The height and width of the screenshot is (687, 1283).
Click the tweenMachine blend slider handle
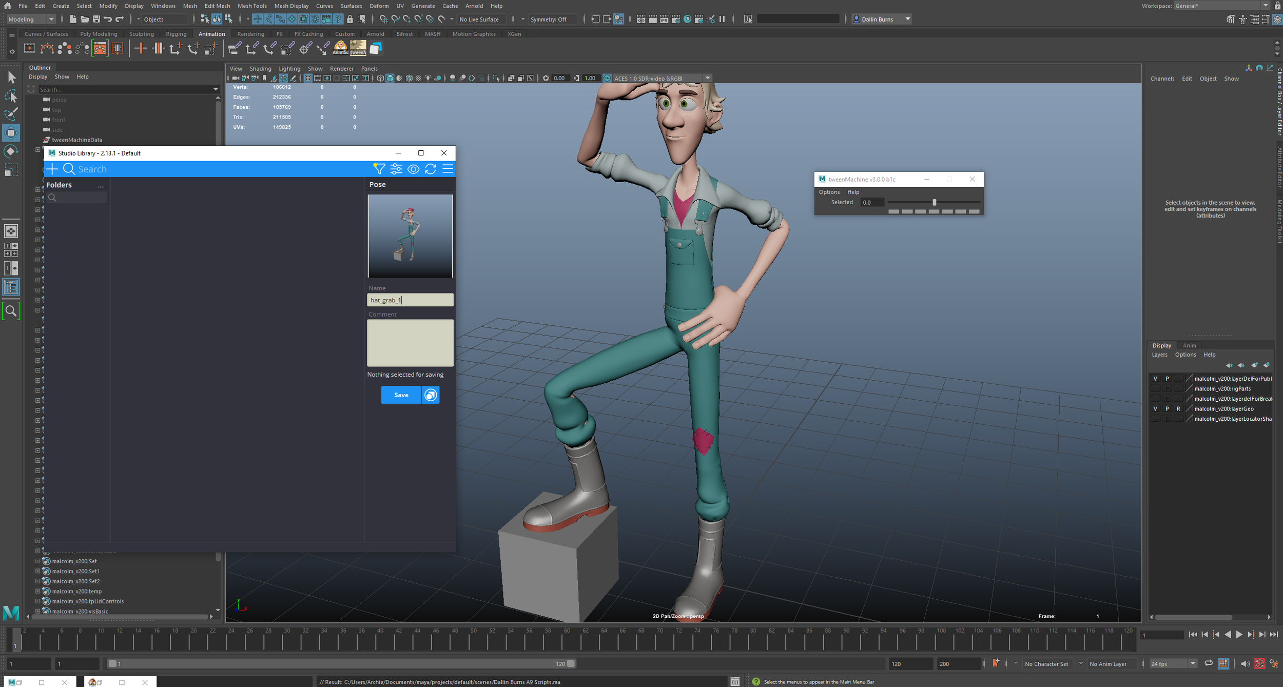click(934, 202)
